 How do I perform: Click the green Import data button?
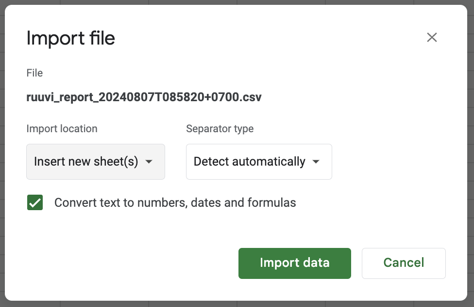(295, 263)
